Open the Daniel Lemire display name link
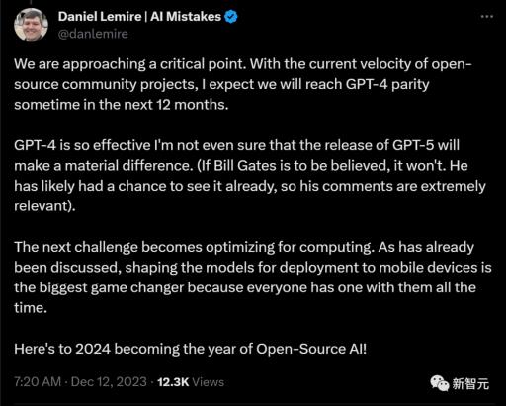The image size is (506, 406). click(100, 17)
